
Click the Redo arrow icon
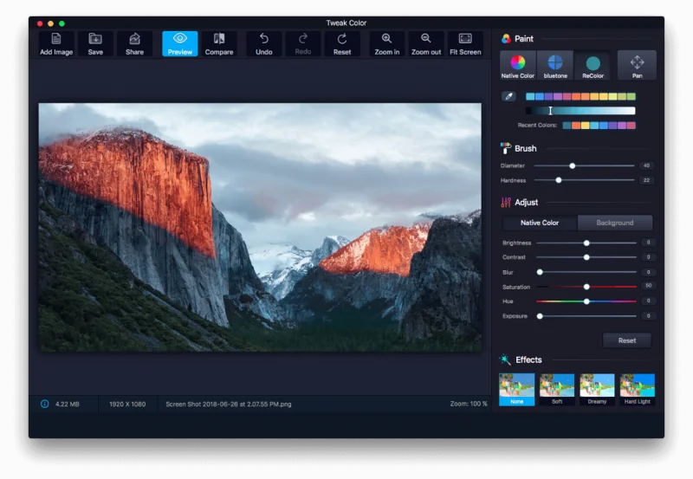click(x=302, y=44)
